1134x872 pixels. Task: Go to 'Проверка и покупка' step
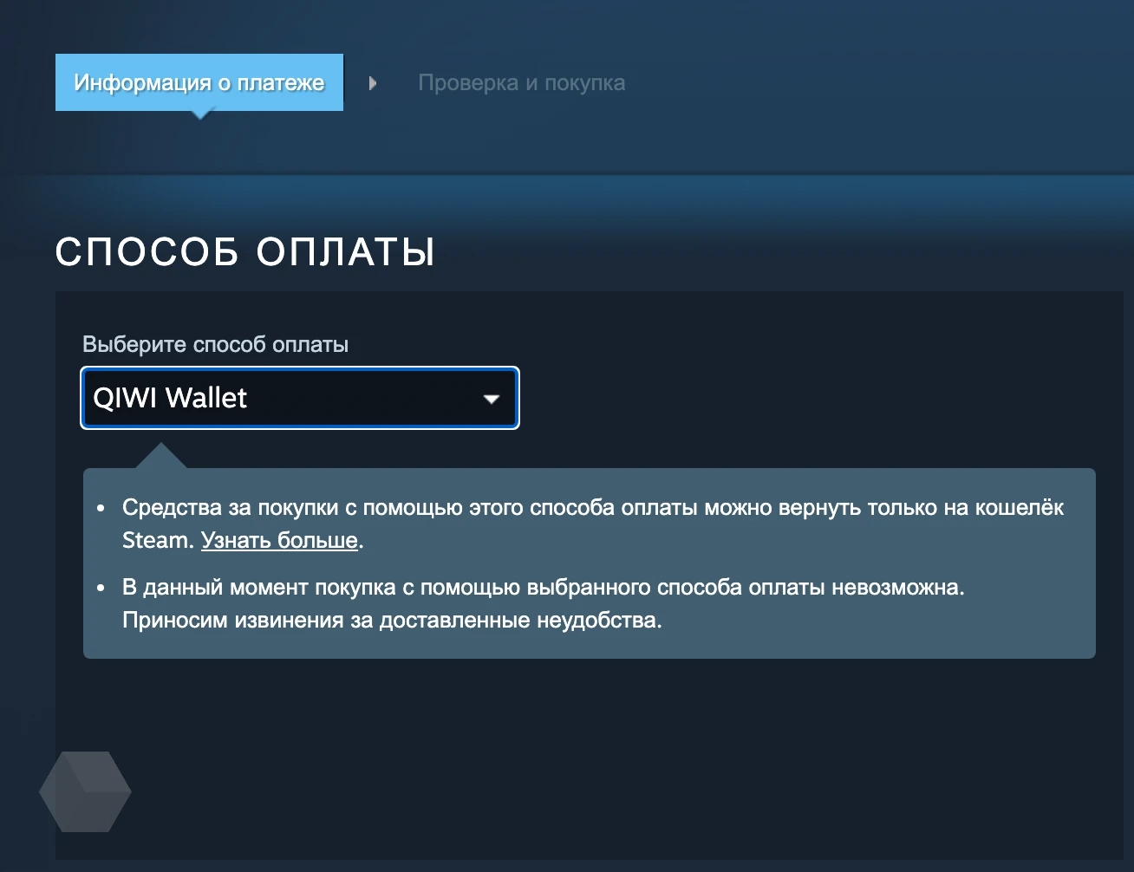[x=521, y=83]
